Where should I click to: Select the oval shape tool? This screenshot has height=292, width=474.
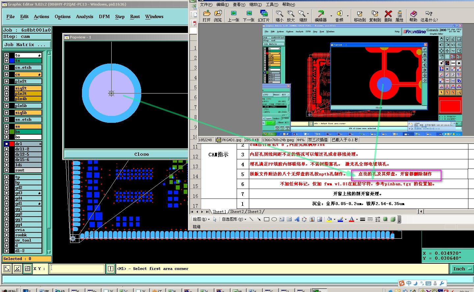coord(274,219)
